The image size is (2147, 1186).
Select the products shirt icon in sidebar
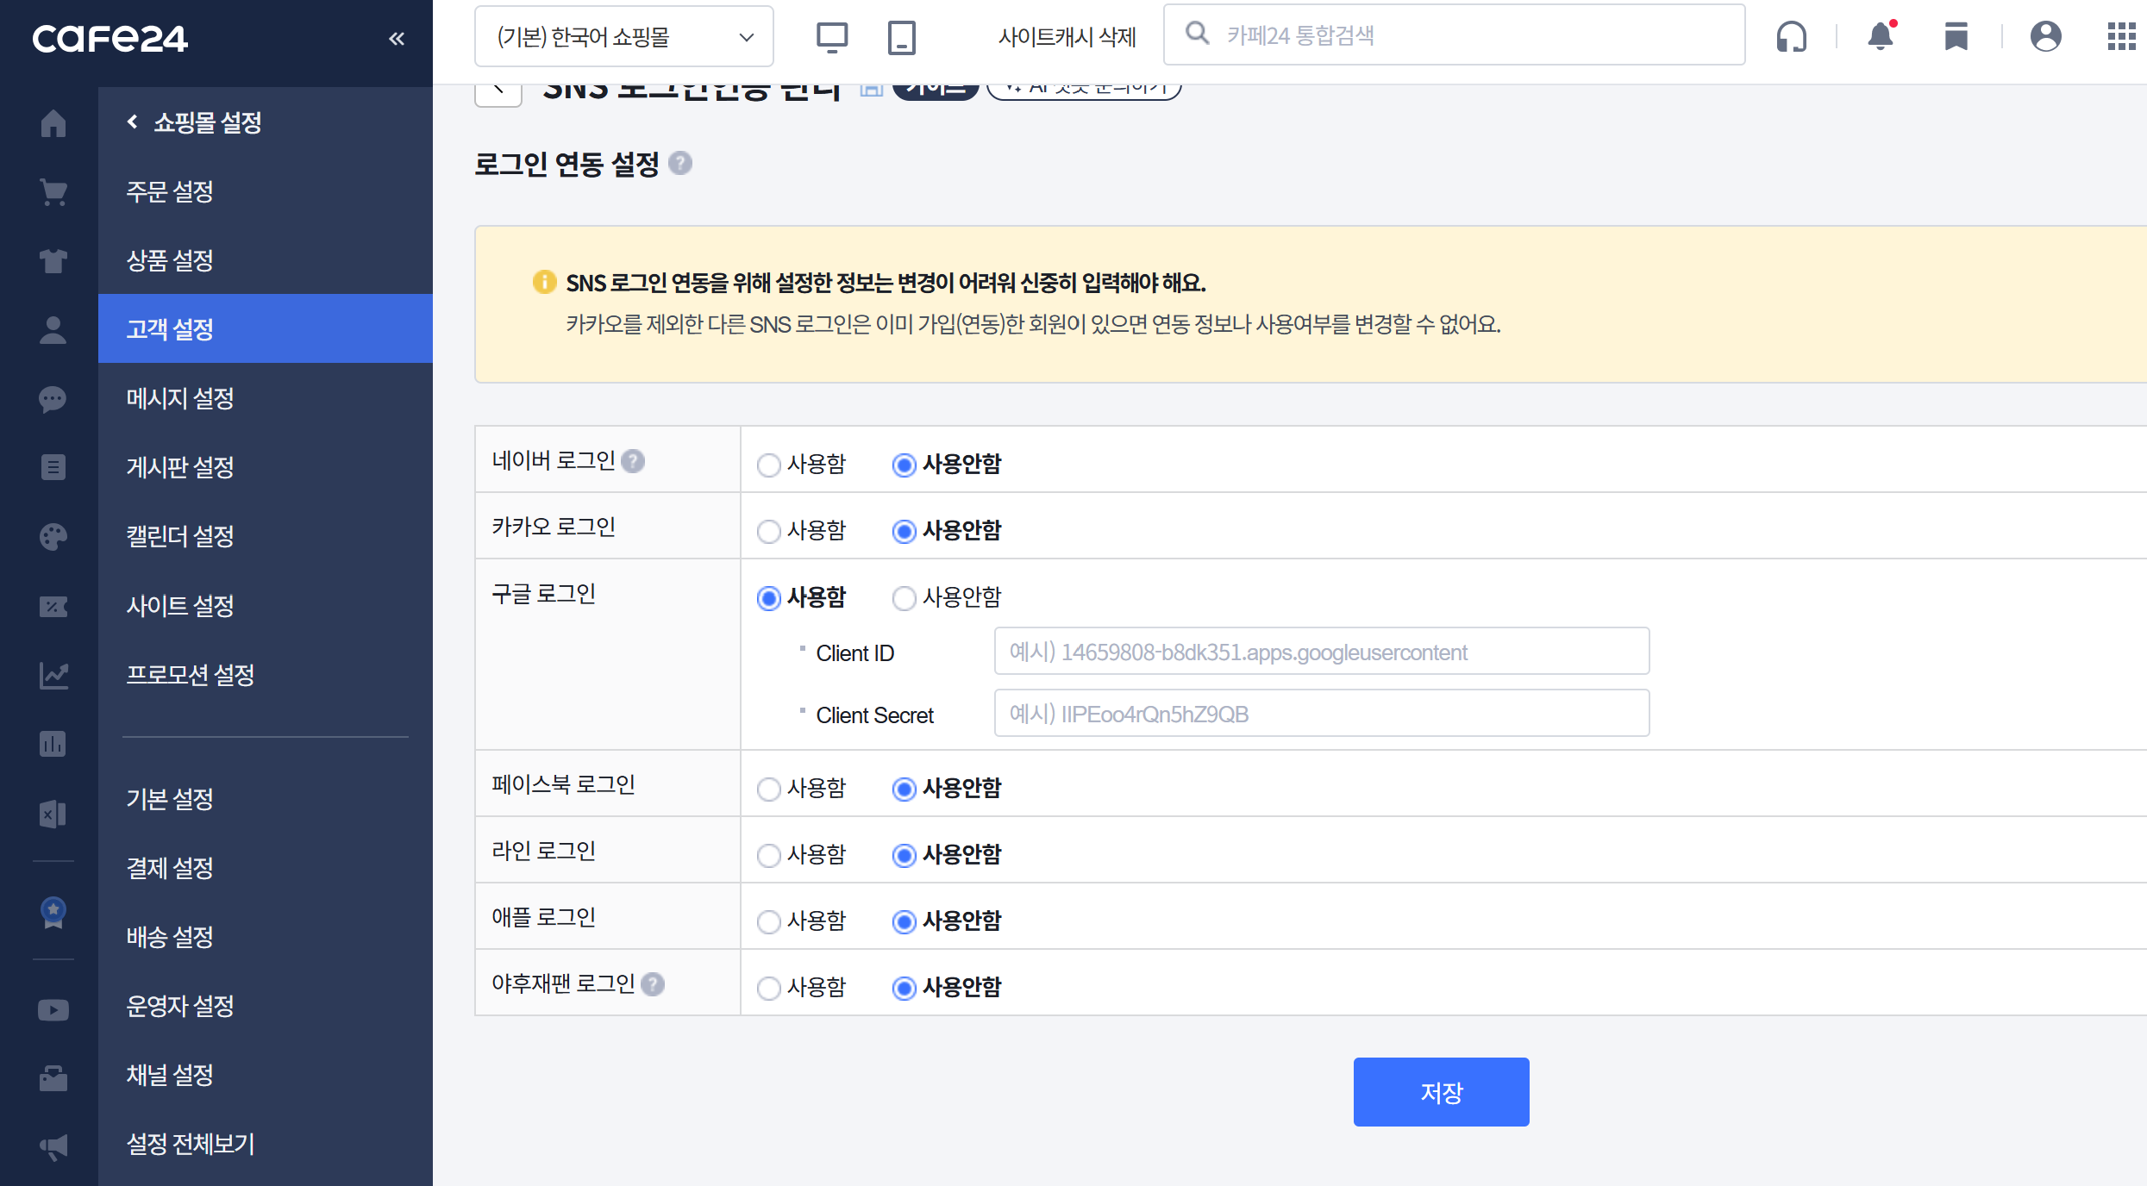tap(53, 260)
